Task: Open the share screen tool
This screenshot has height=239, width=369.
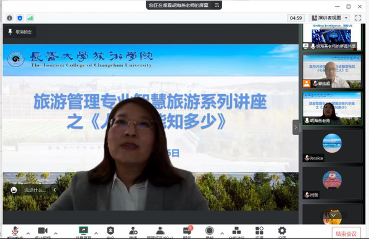Action: point(83,232)
